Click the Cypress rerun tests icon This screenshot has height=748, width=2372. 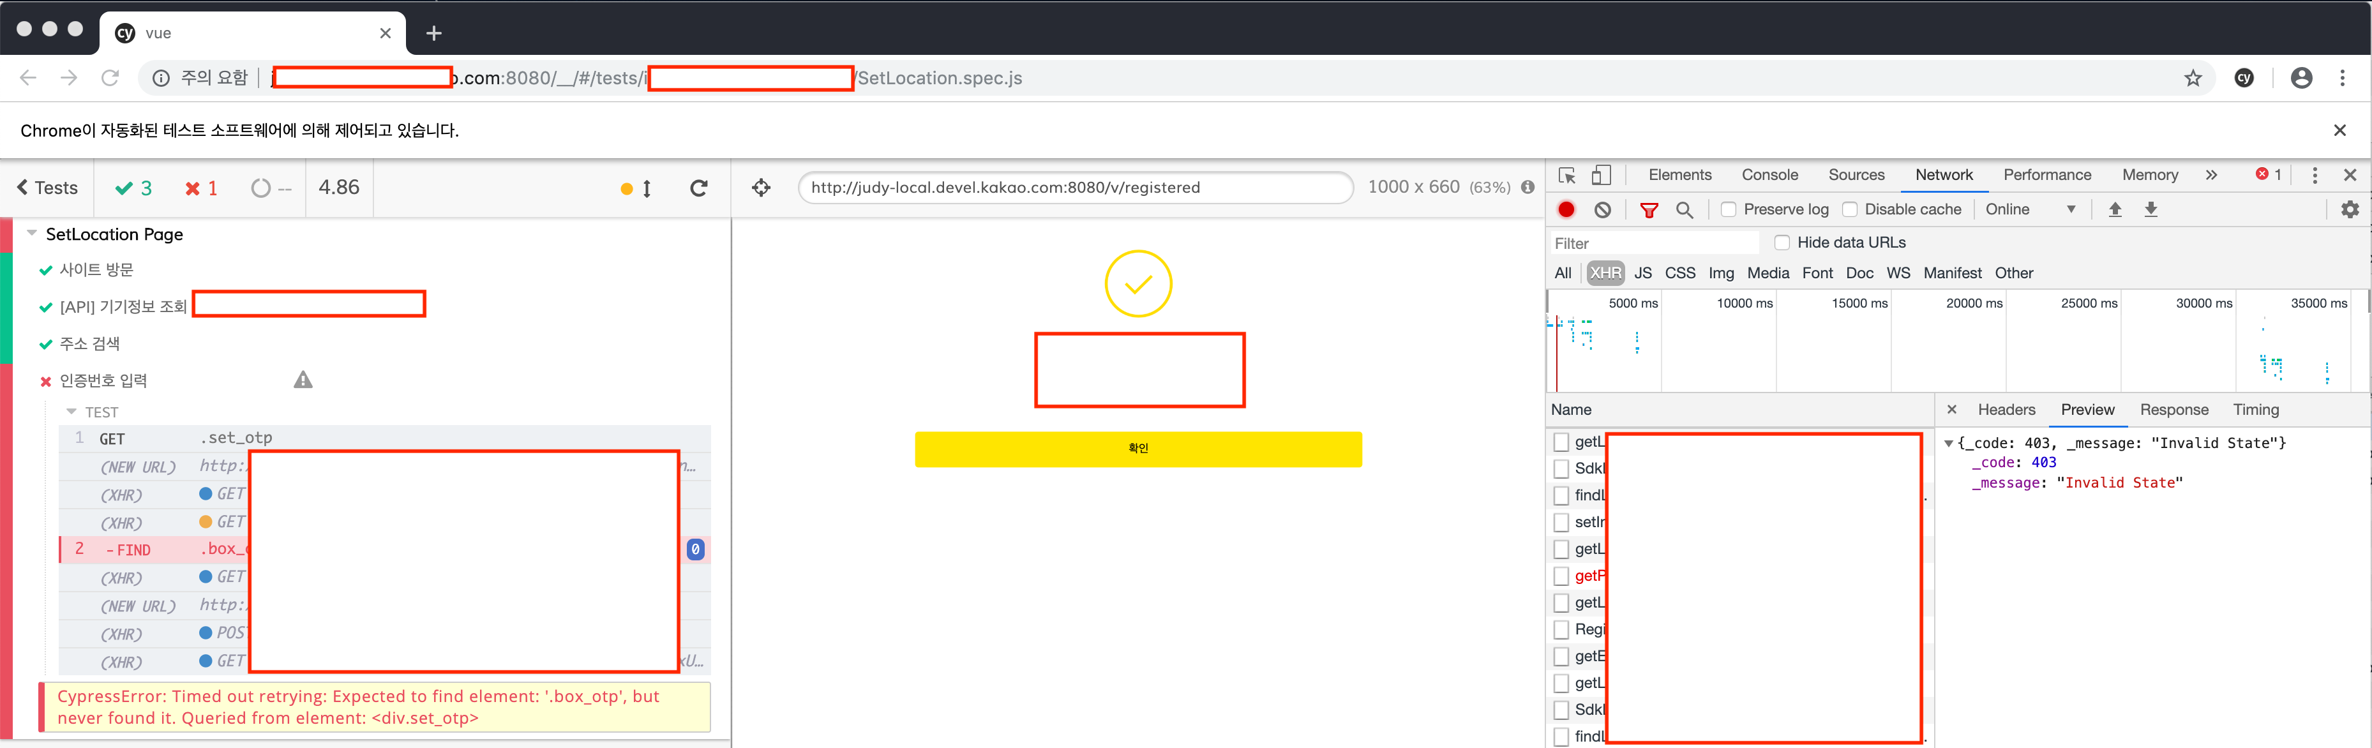[699, 188]
